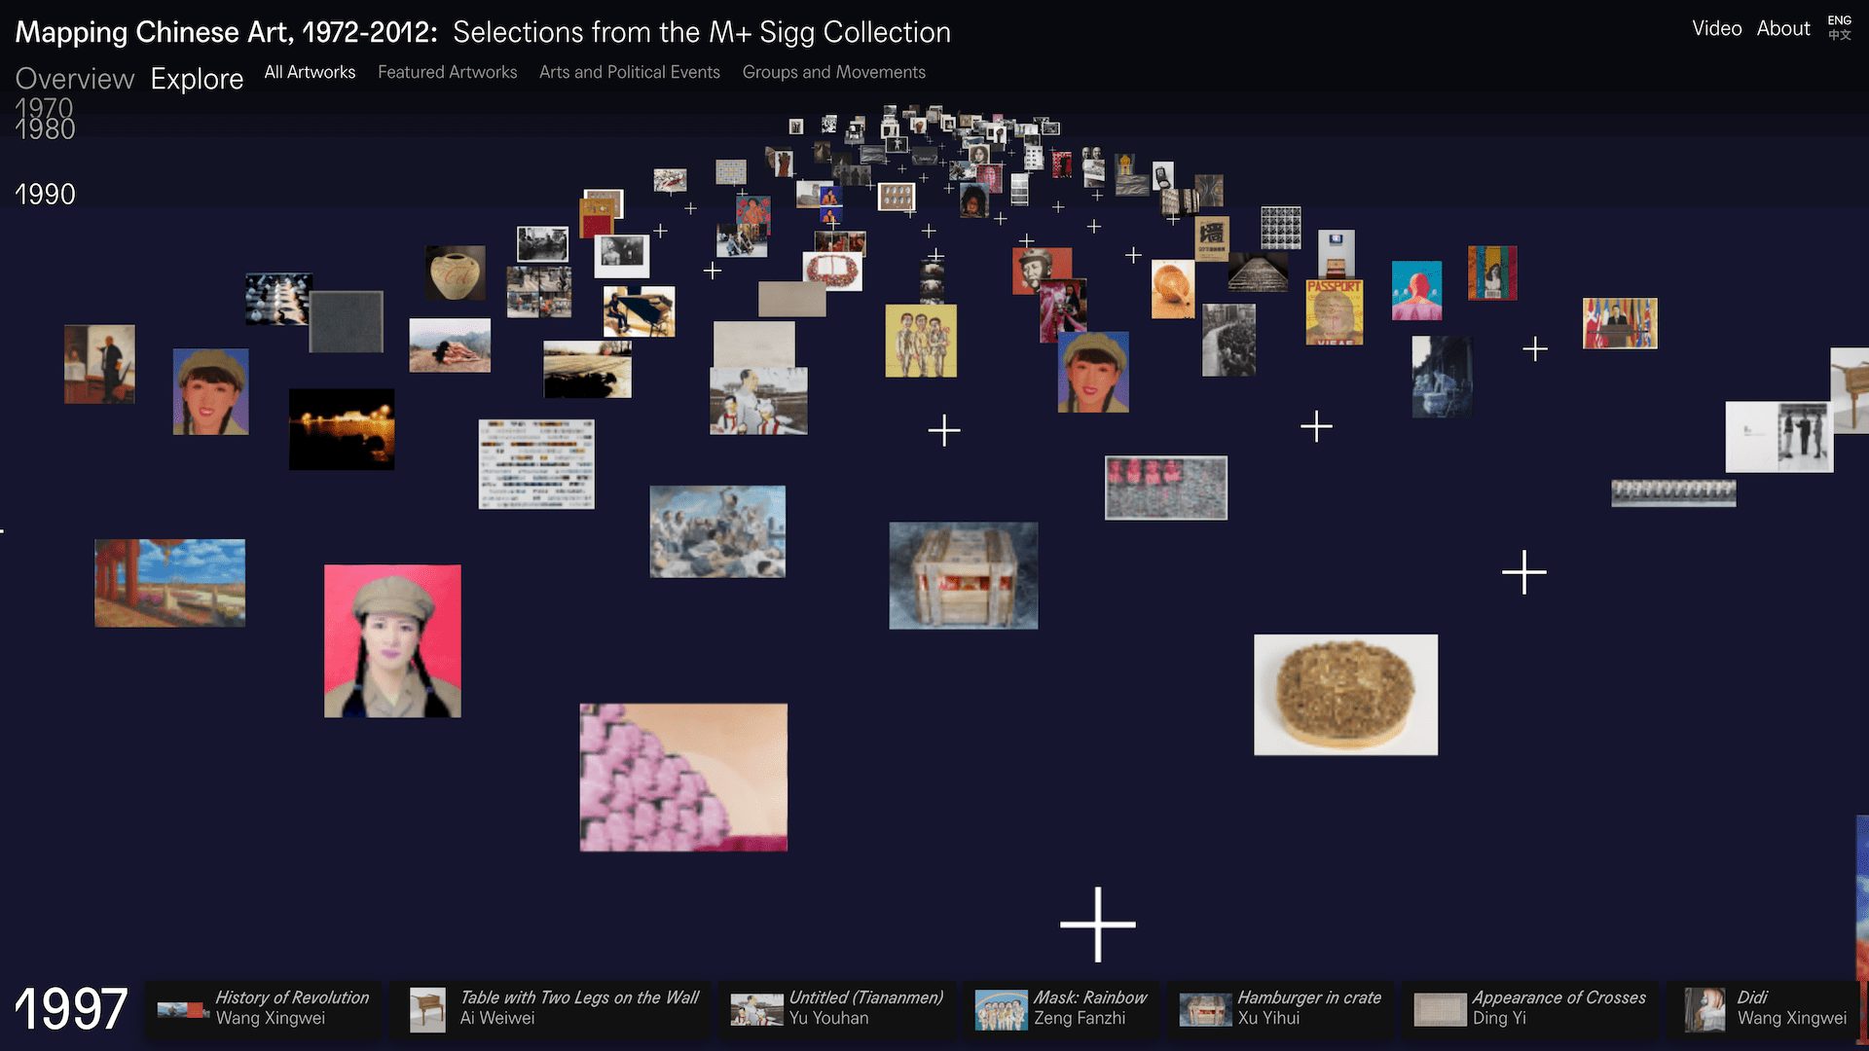
Task: Open the man standing in room painting
Action: pos(99,364)
